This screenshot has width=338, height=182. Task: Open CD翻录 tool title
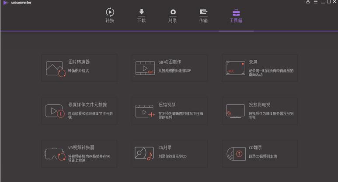click(255, 148)
